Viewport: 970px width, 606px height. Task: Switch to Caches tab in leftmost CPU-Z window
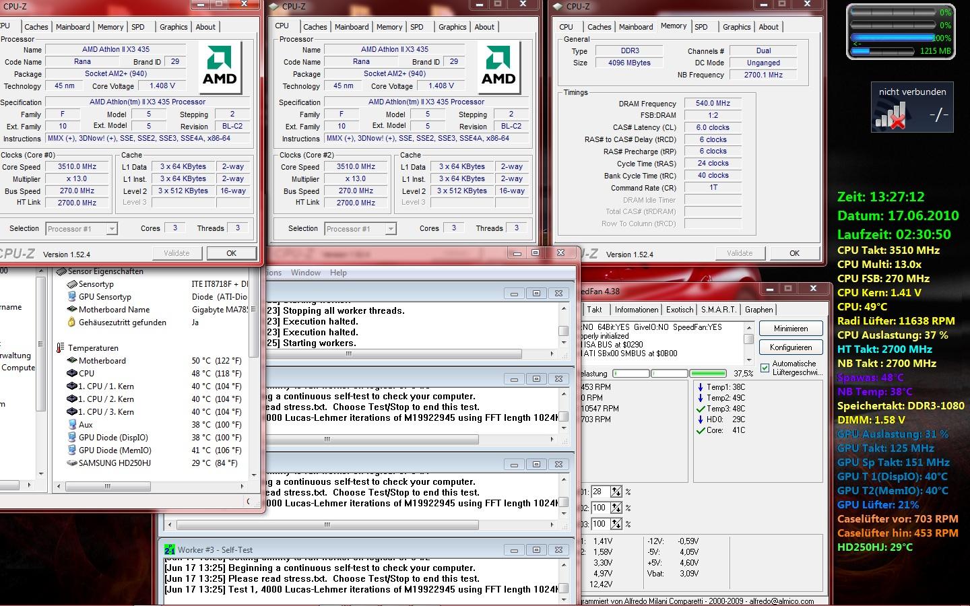pos(36,27)
